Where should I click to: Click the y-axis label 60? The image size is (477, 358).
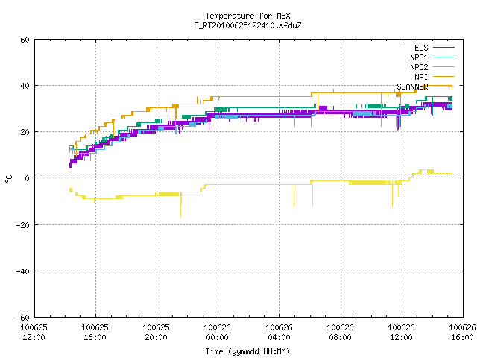[x=25, y=40]
